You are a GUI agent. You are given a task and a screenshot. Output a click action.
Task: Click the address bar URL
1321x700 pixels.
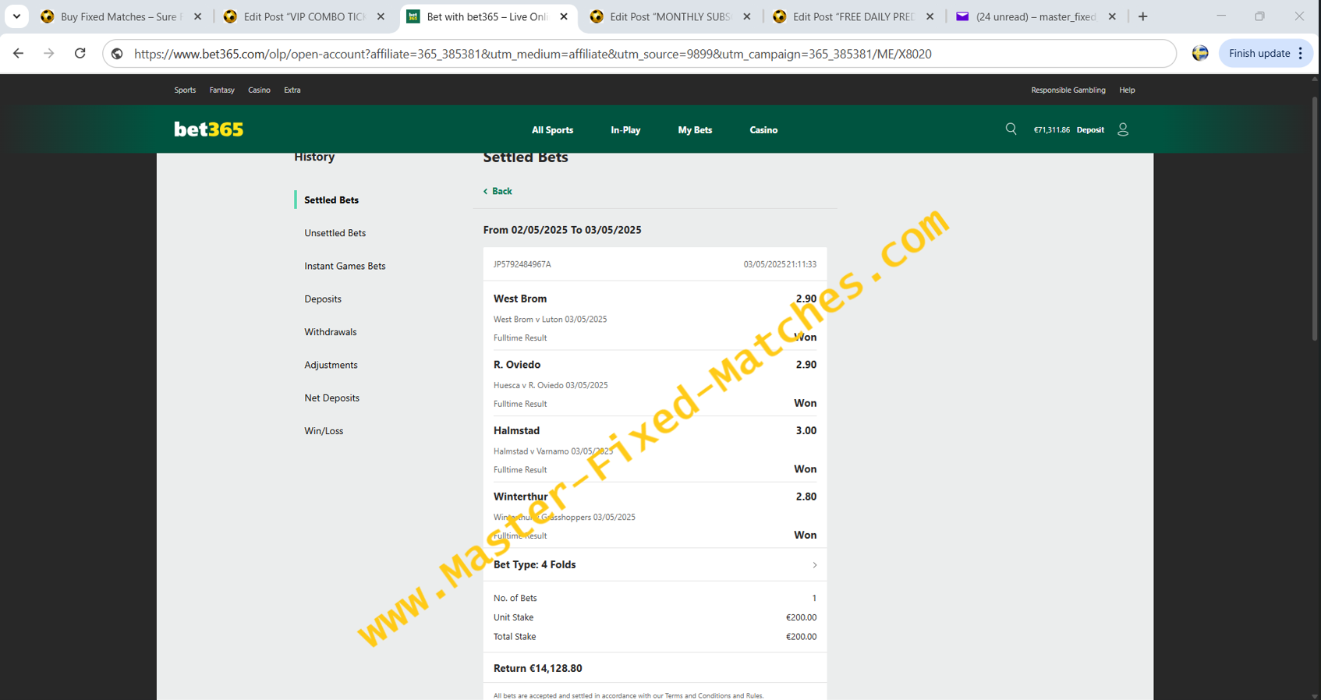click(x=533, y=54)
